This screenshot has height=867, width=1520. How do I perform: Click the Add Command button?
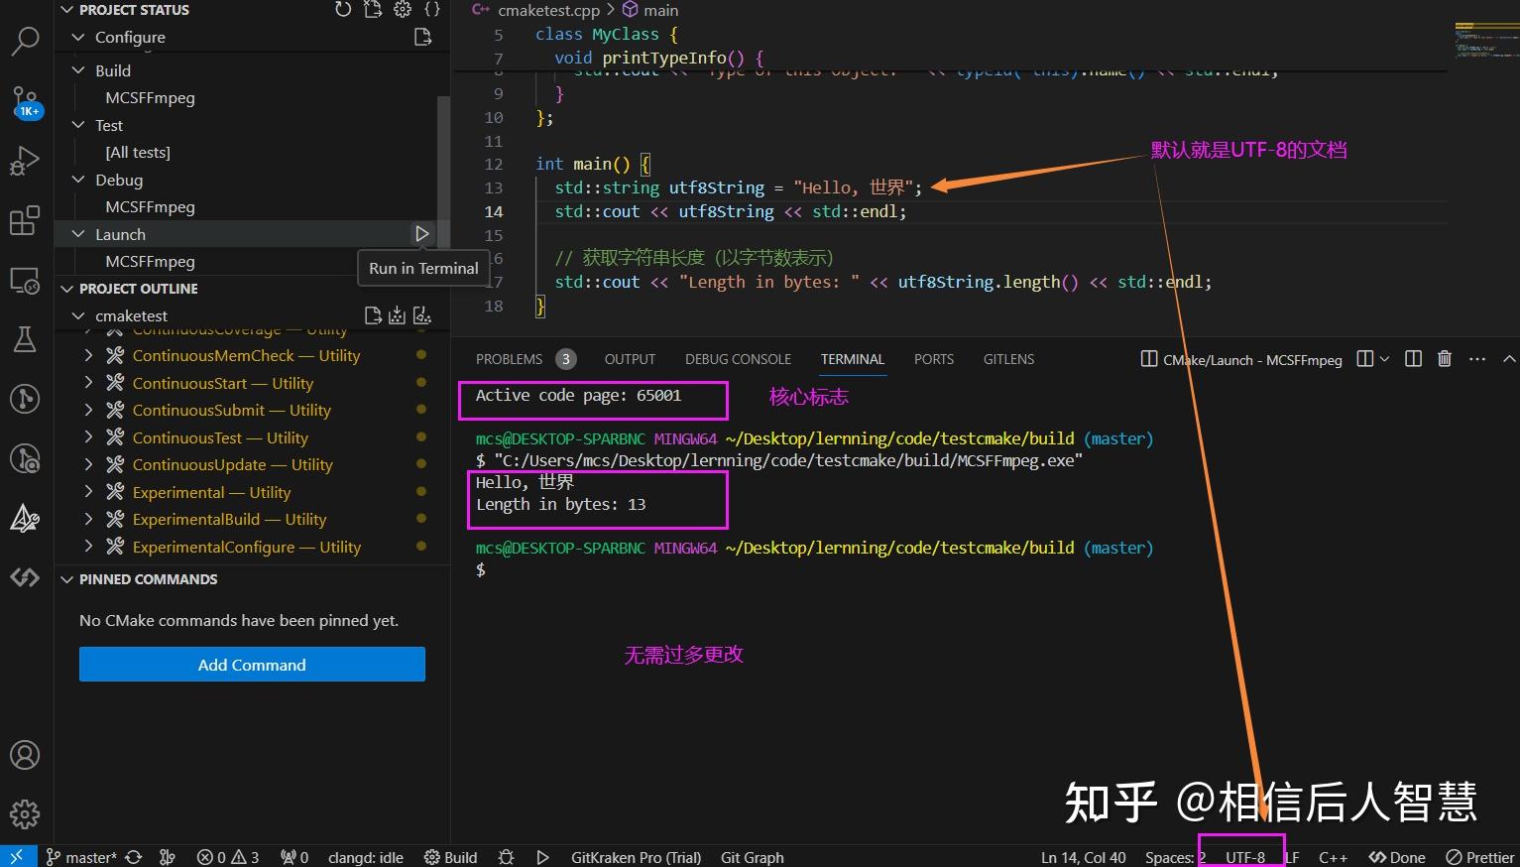251,664
